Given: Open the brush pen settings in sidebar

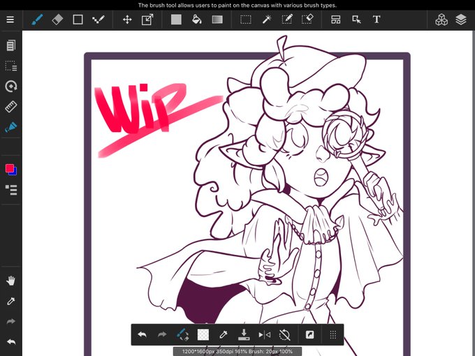Looking at the screenshot, I should [11, 127].
